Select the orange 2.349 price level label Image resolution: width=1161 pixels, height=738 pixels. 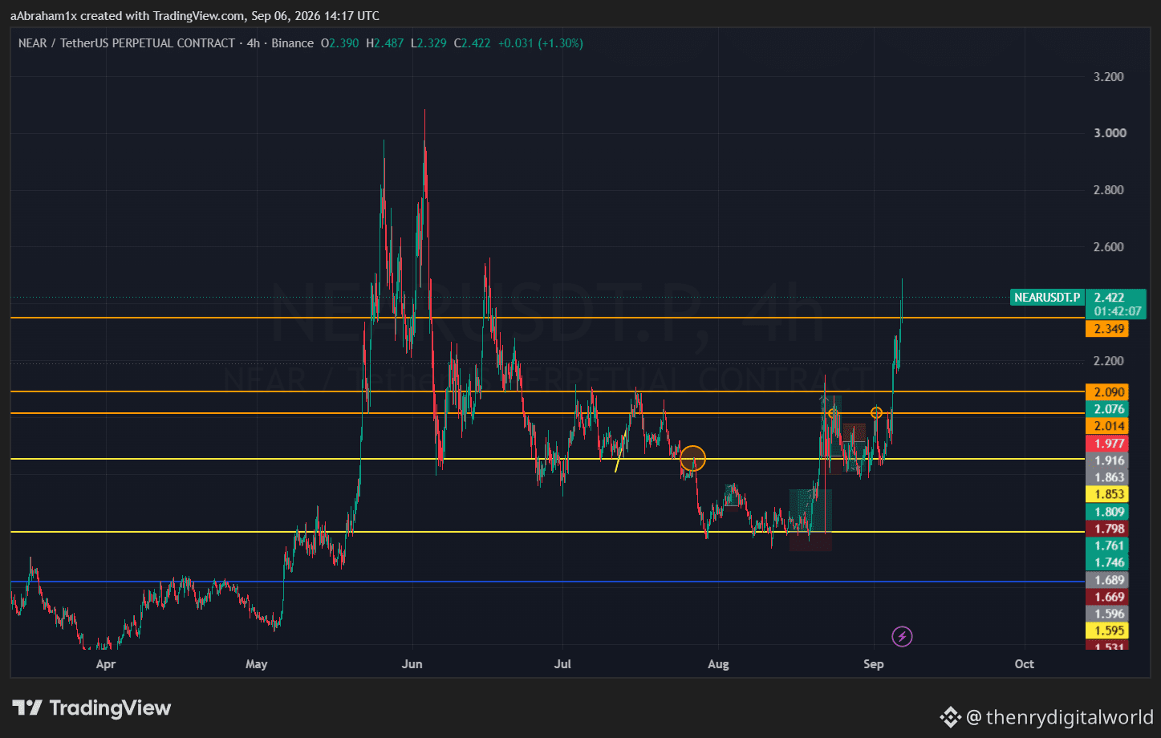(1106, 329)
